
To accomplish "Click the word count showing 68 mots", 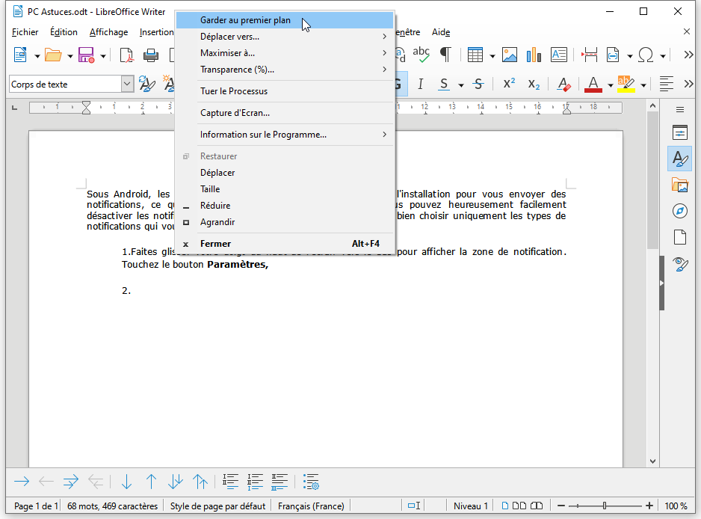I will [x=112, y=506].
